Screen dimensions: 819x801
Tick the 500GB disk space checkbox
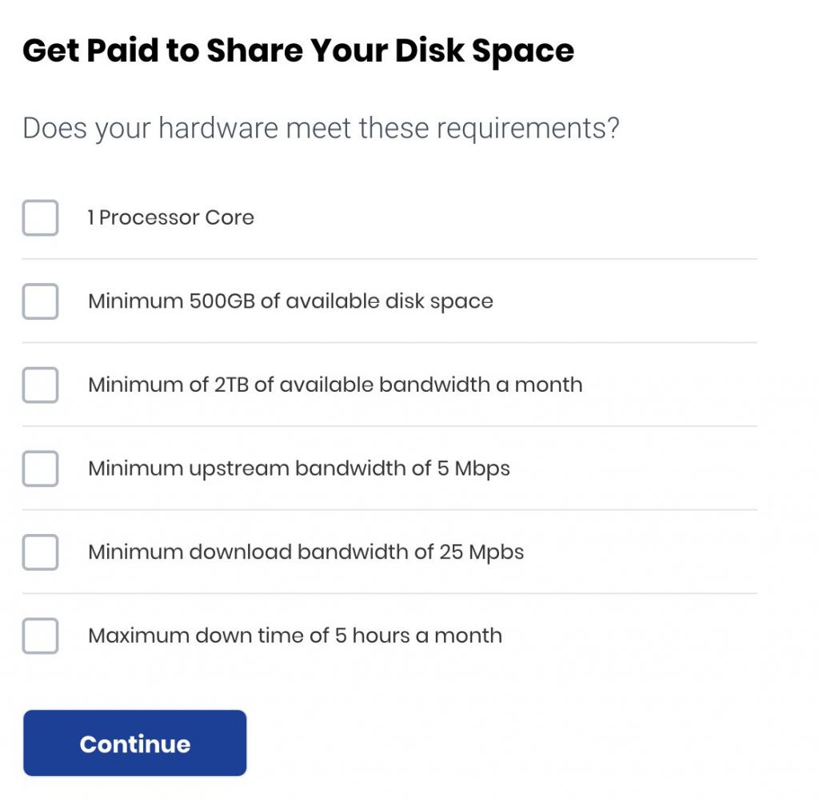point(40,301)
